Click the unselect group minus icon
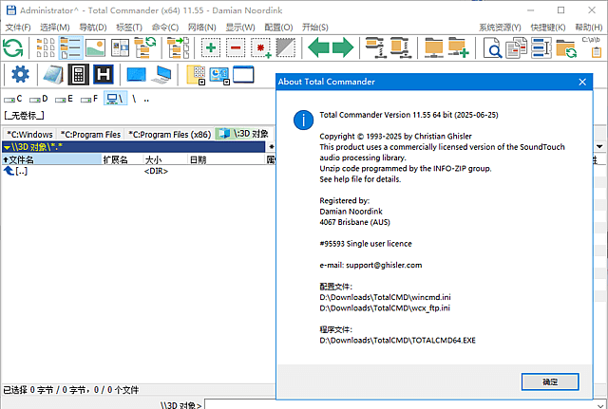This screenshot has height=409, width=608. (236, 48)
